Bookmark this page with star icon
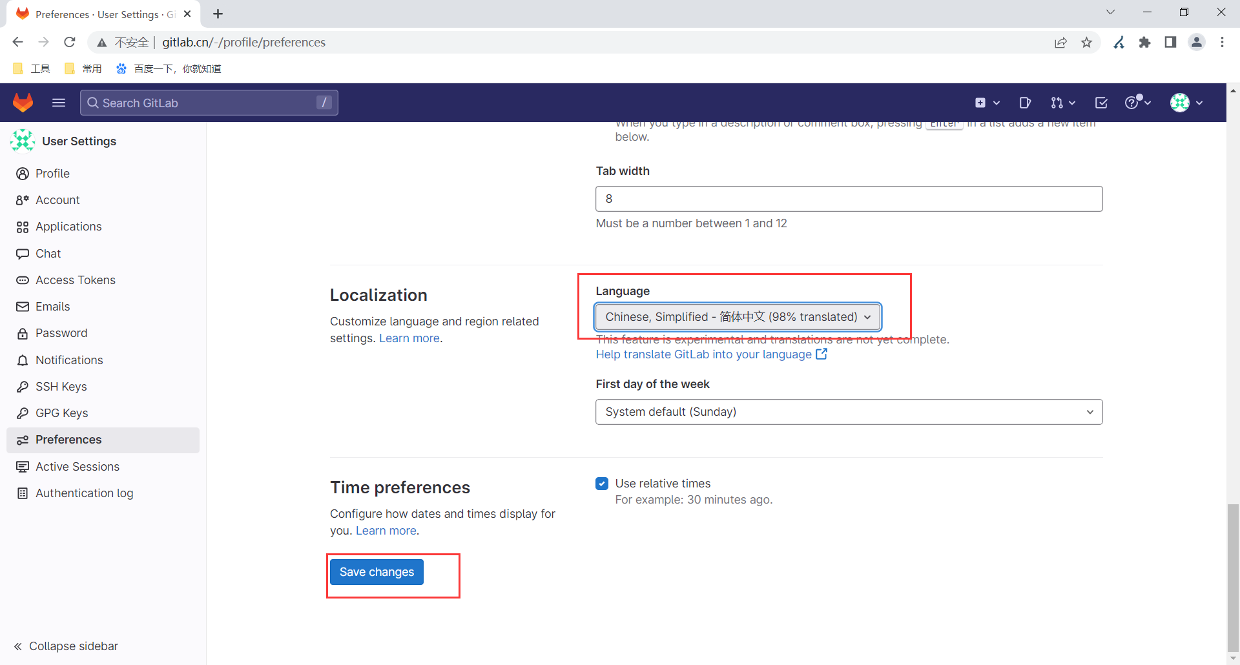The image size is (1240, 665). 1087,42
